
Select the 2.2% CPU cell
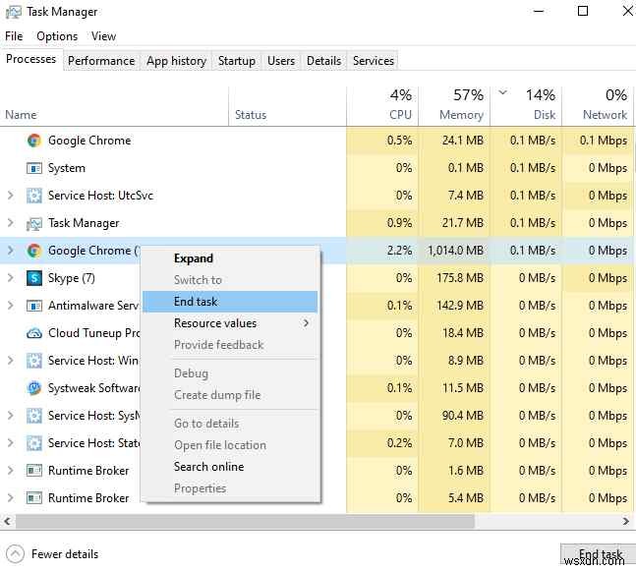(x=382, y=251)
